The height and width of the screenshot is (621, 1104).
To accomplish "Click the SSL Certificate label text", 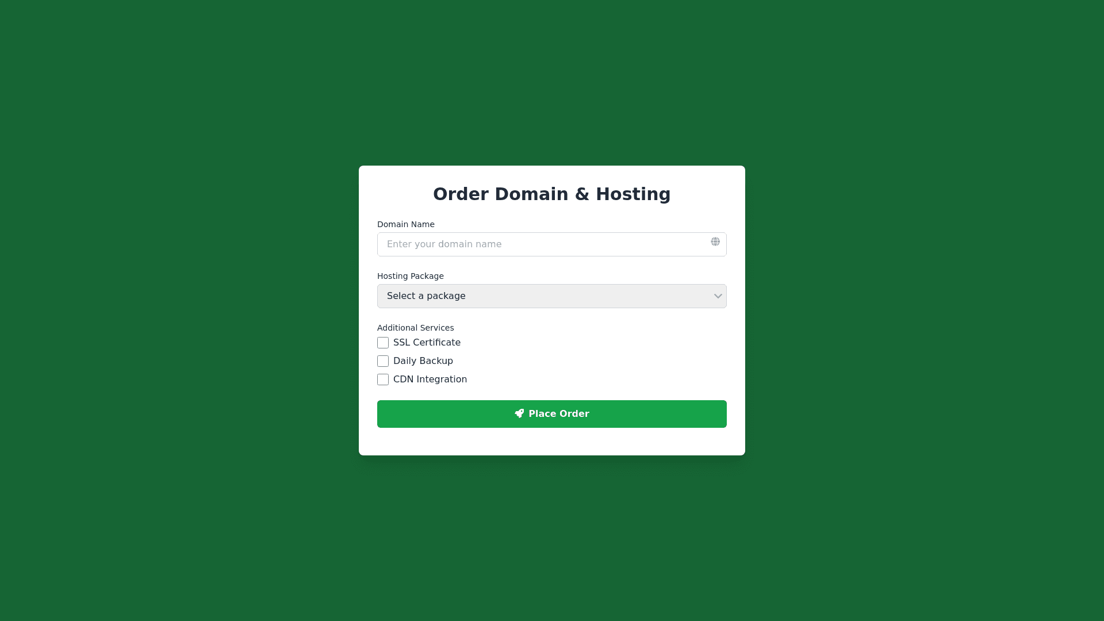I will coord(427,343).
